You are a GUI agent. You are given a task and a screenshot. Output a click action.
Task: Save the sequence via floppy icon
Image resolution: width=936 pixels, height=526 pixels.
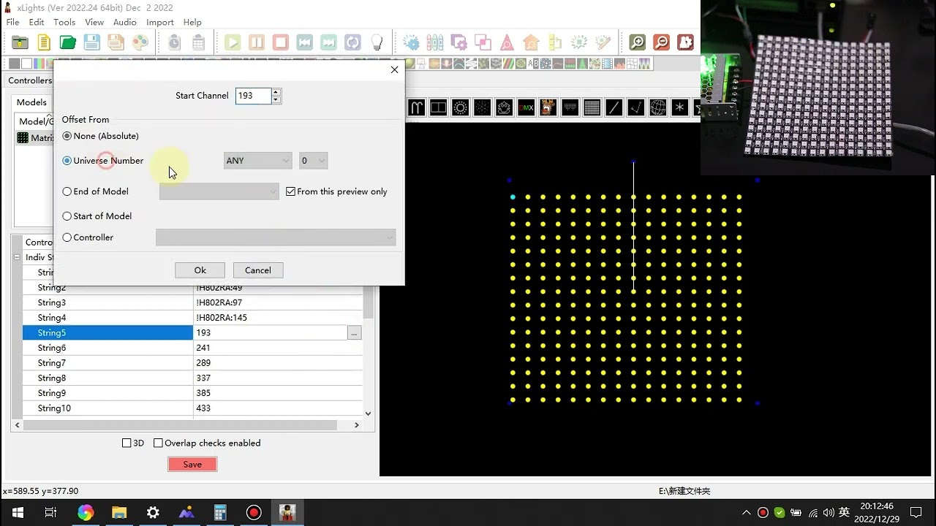91,42
